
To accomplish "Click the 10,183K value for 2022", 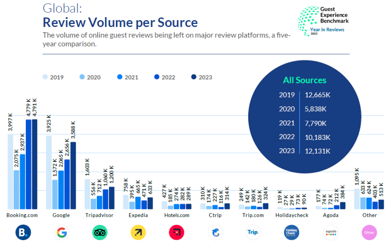I will pos(317,137).
